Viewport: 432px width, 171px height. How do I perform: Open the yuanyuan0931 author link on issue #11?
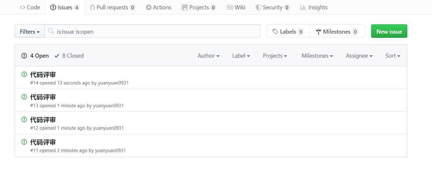(x=110, y=151)
